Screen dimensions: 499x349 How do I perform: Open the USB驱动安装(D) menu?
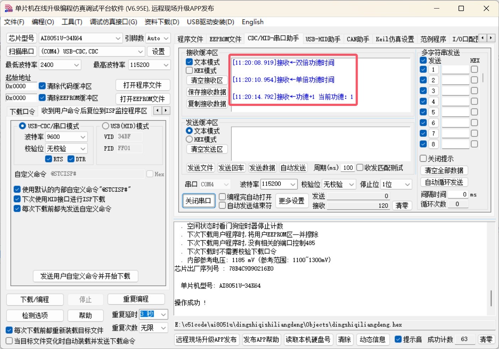click(211, 22)
